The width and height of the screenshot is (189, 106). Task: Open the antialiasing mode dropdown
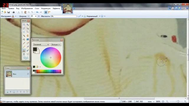[x=105, y=16]
